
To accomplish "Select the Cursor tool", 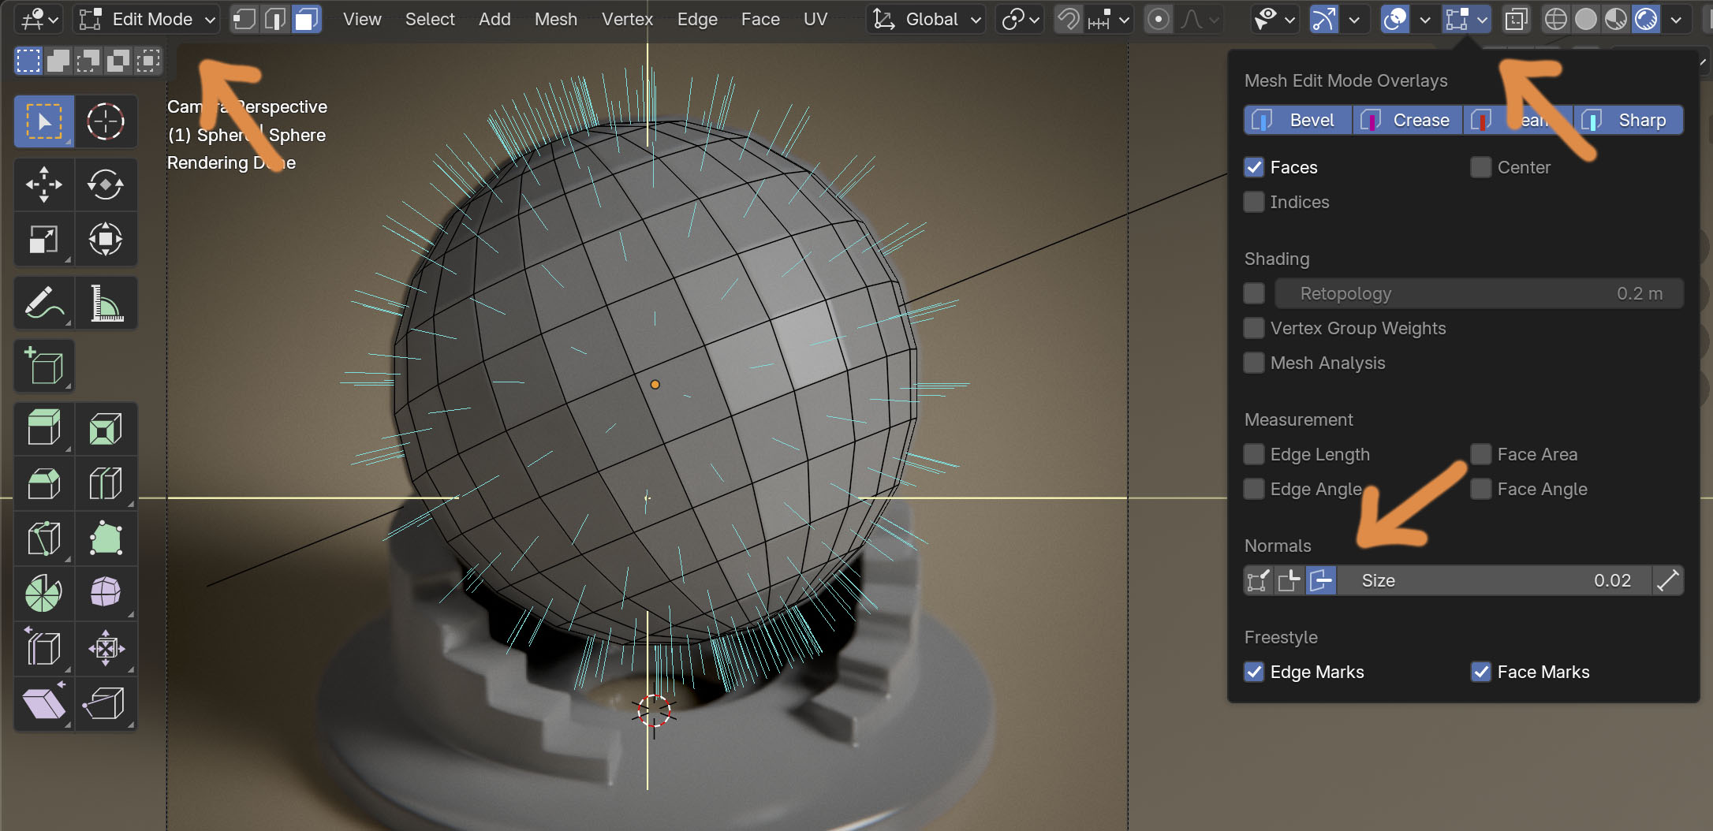I will point(105,122).
